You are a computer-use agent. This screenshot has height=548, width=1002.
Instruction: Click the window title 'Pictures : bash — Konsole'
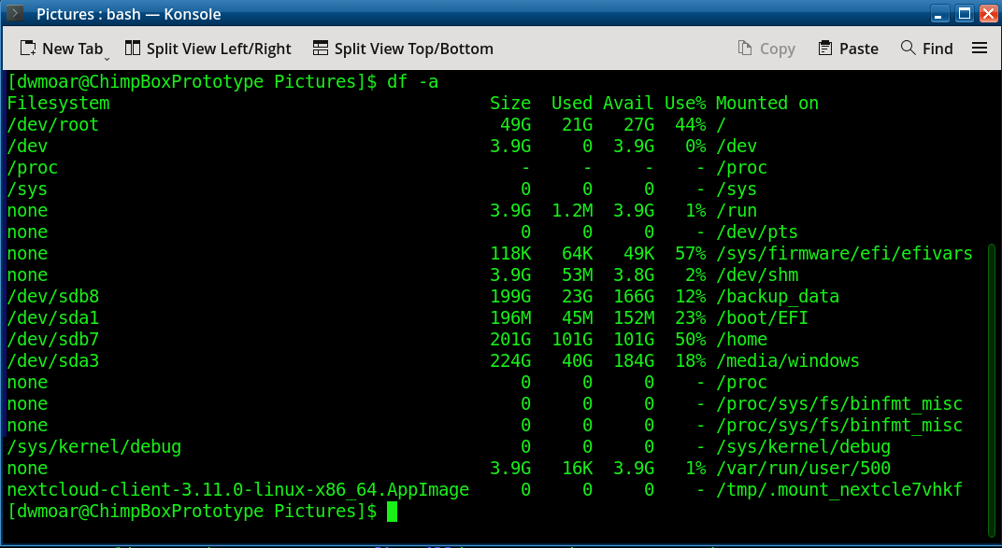pyautogui.click(x=129, y=14)
